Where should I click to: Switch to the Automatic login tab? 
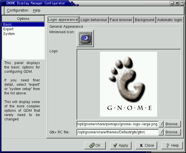pos(170,20)
